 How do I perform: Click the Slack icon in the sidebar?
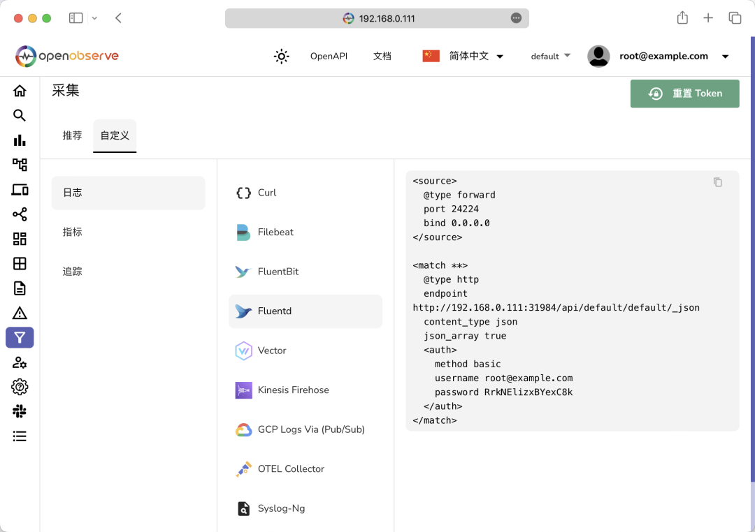20,411
